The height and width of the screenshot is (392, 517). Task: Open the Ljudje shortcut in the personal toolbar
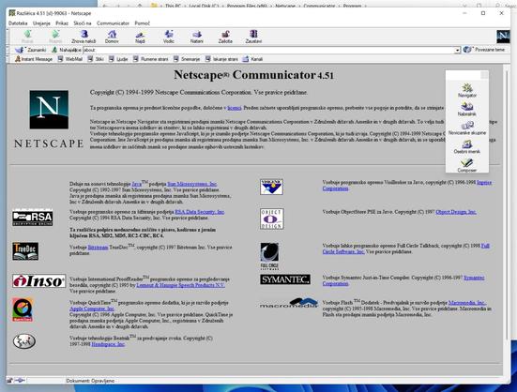(118, 59)
